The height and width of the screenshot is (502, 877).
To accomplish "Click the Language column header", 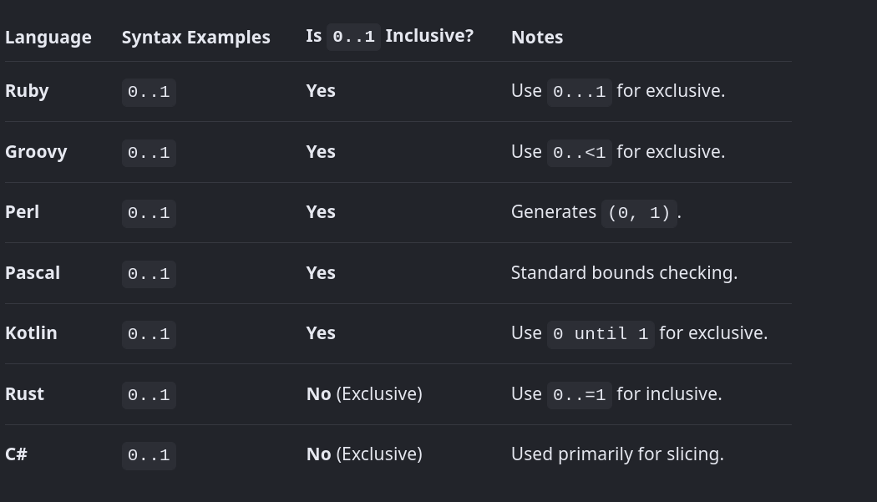I will [x=48, y=38].
